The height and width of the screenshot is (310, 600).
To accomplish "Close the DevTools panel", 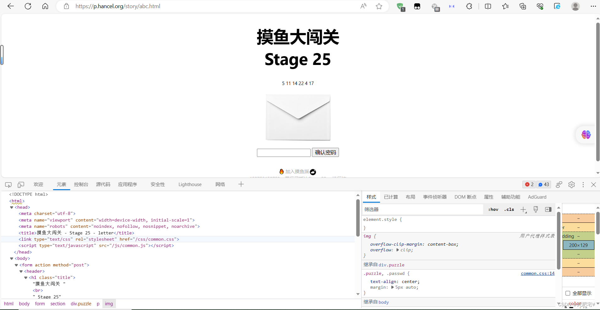I will coord(593,184).
